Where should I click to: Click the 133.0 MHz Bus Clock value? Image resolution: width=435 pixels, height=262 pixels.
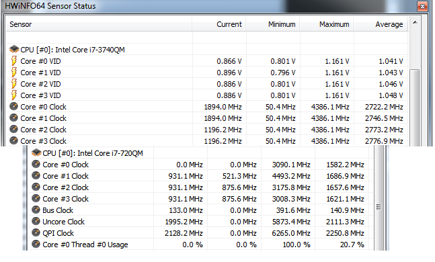[186, 210]
